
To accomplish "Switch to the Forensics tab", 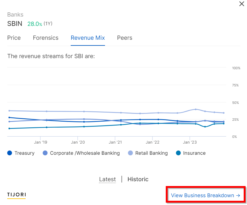I will (x=46, y=38).
